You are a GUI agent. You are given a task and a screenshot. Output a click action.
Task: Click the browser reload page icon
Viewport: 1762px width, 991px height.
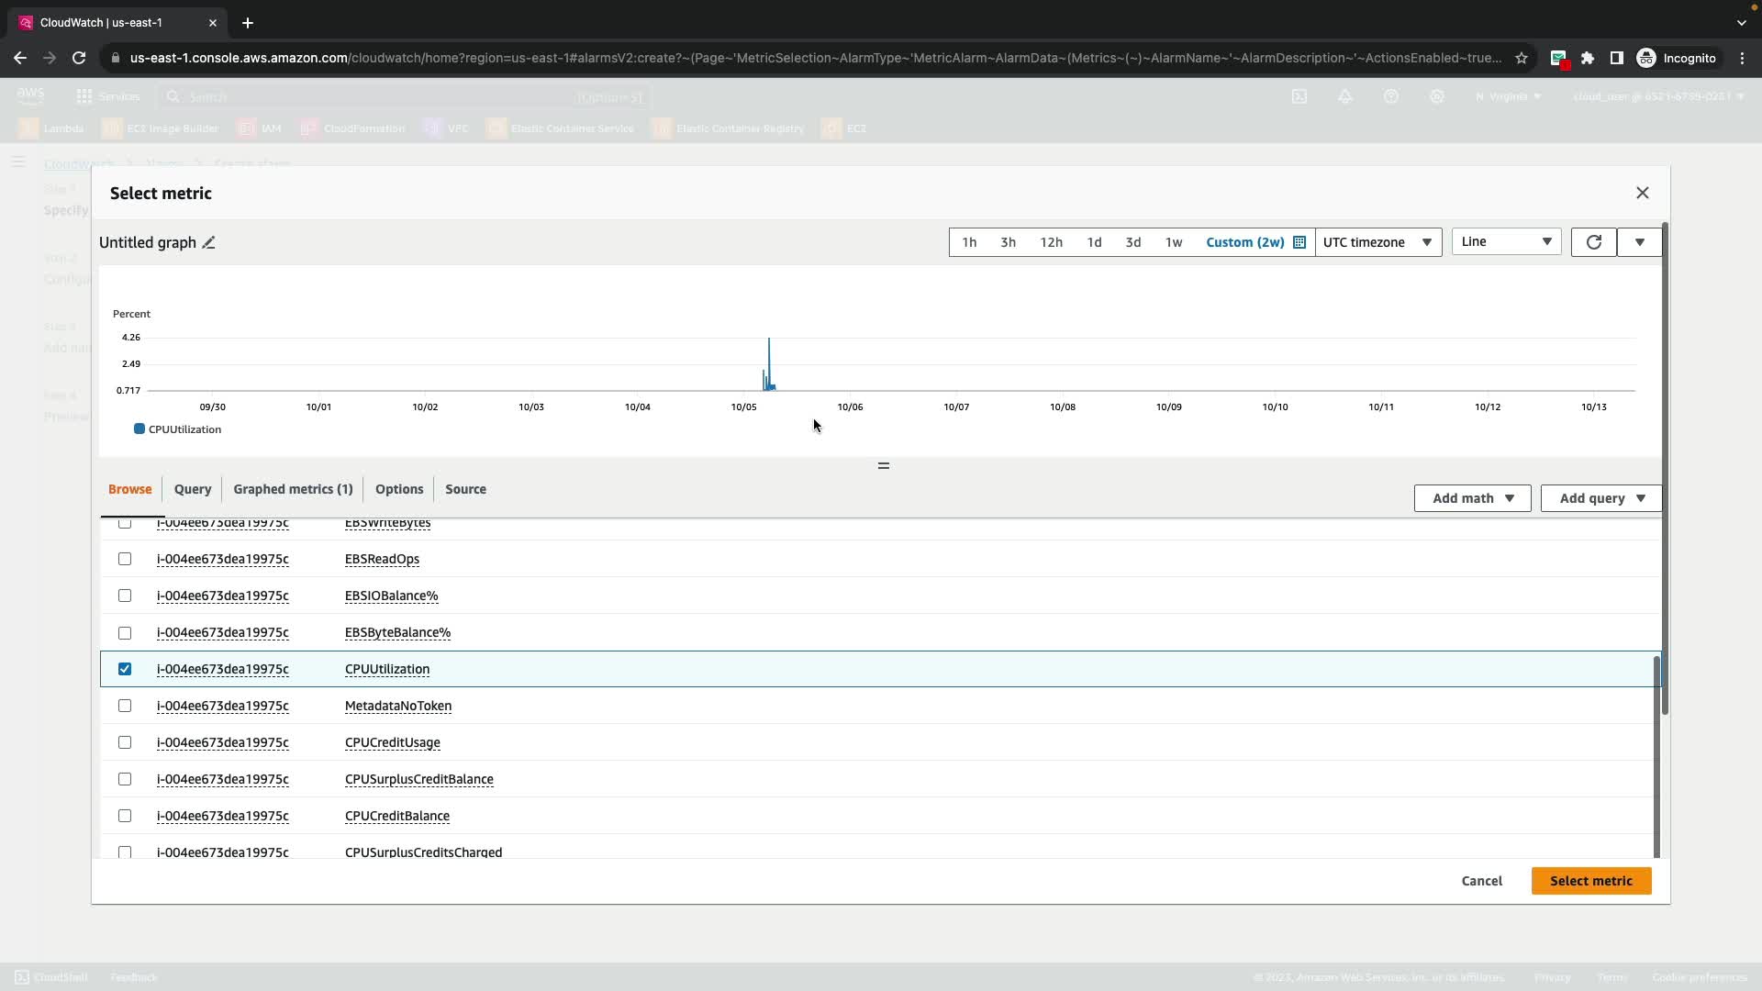79,58
